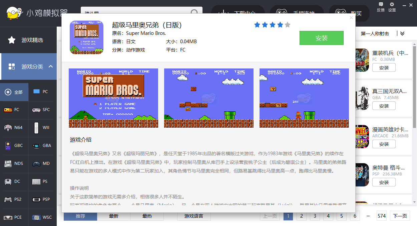This screenshot has height=226, width=417.
Task: Expand more game genre tabs
Action: point(402,34)
